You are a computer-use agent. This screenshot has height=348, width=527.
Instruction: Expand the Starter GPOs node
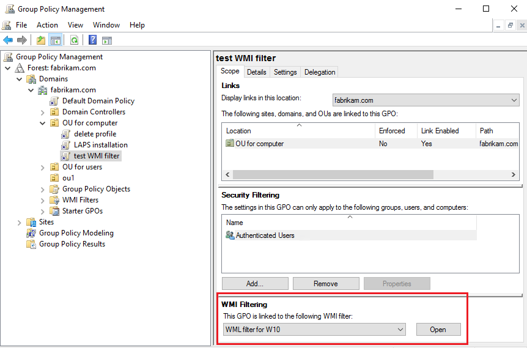point(42,212)
